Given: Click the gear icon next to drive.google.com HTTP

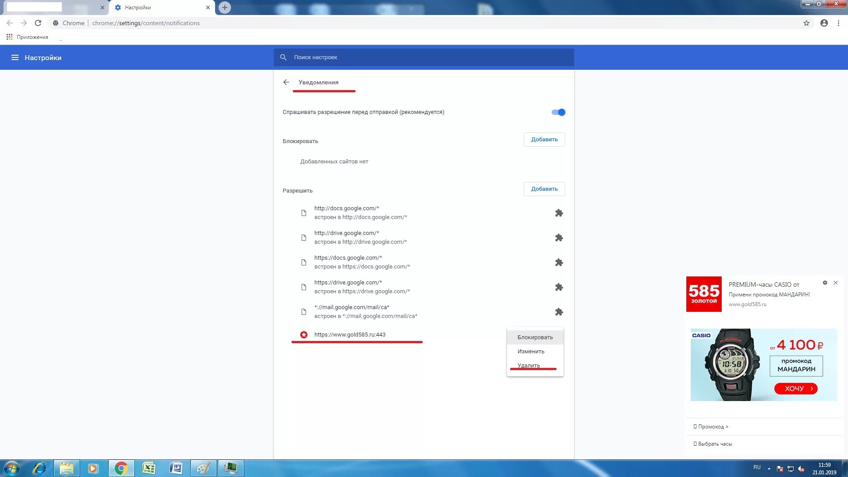Looking at the screenshot, I should click(558, 237).
